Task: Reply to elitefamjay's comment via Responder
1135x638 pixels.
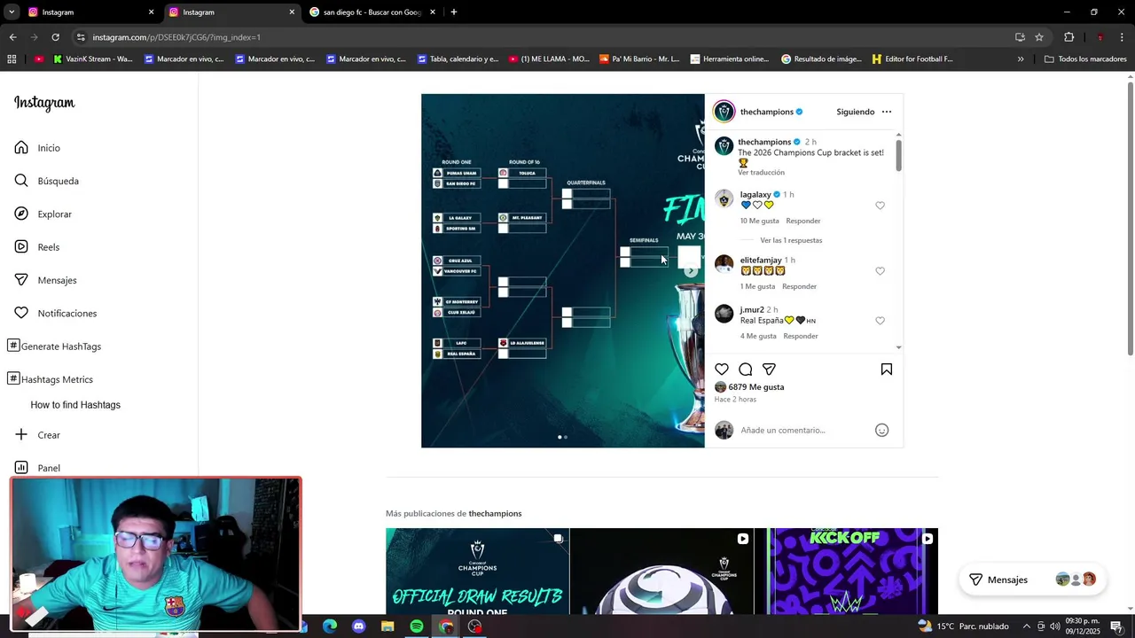Action: (x=799, y=286)
